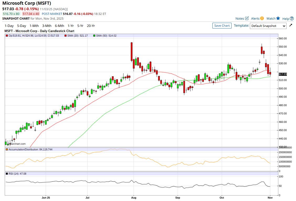Select the 1-Day time range

(9, 26)
